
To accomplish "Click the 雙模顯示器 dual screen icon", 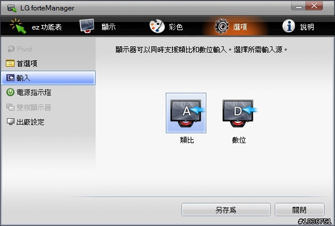I will click(10, 107).
